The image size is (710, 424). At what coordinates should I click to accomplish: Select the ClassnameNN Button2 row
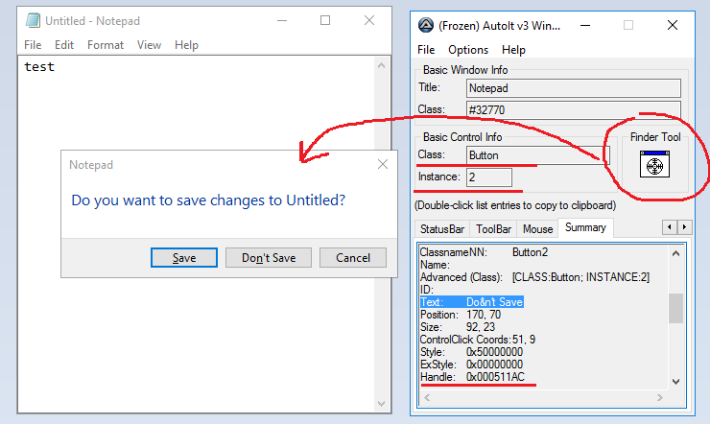(x=484, y=252)
